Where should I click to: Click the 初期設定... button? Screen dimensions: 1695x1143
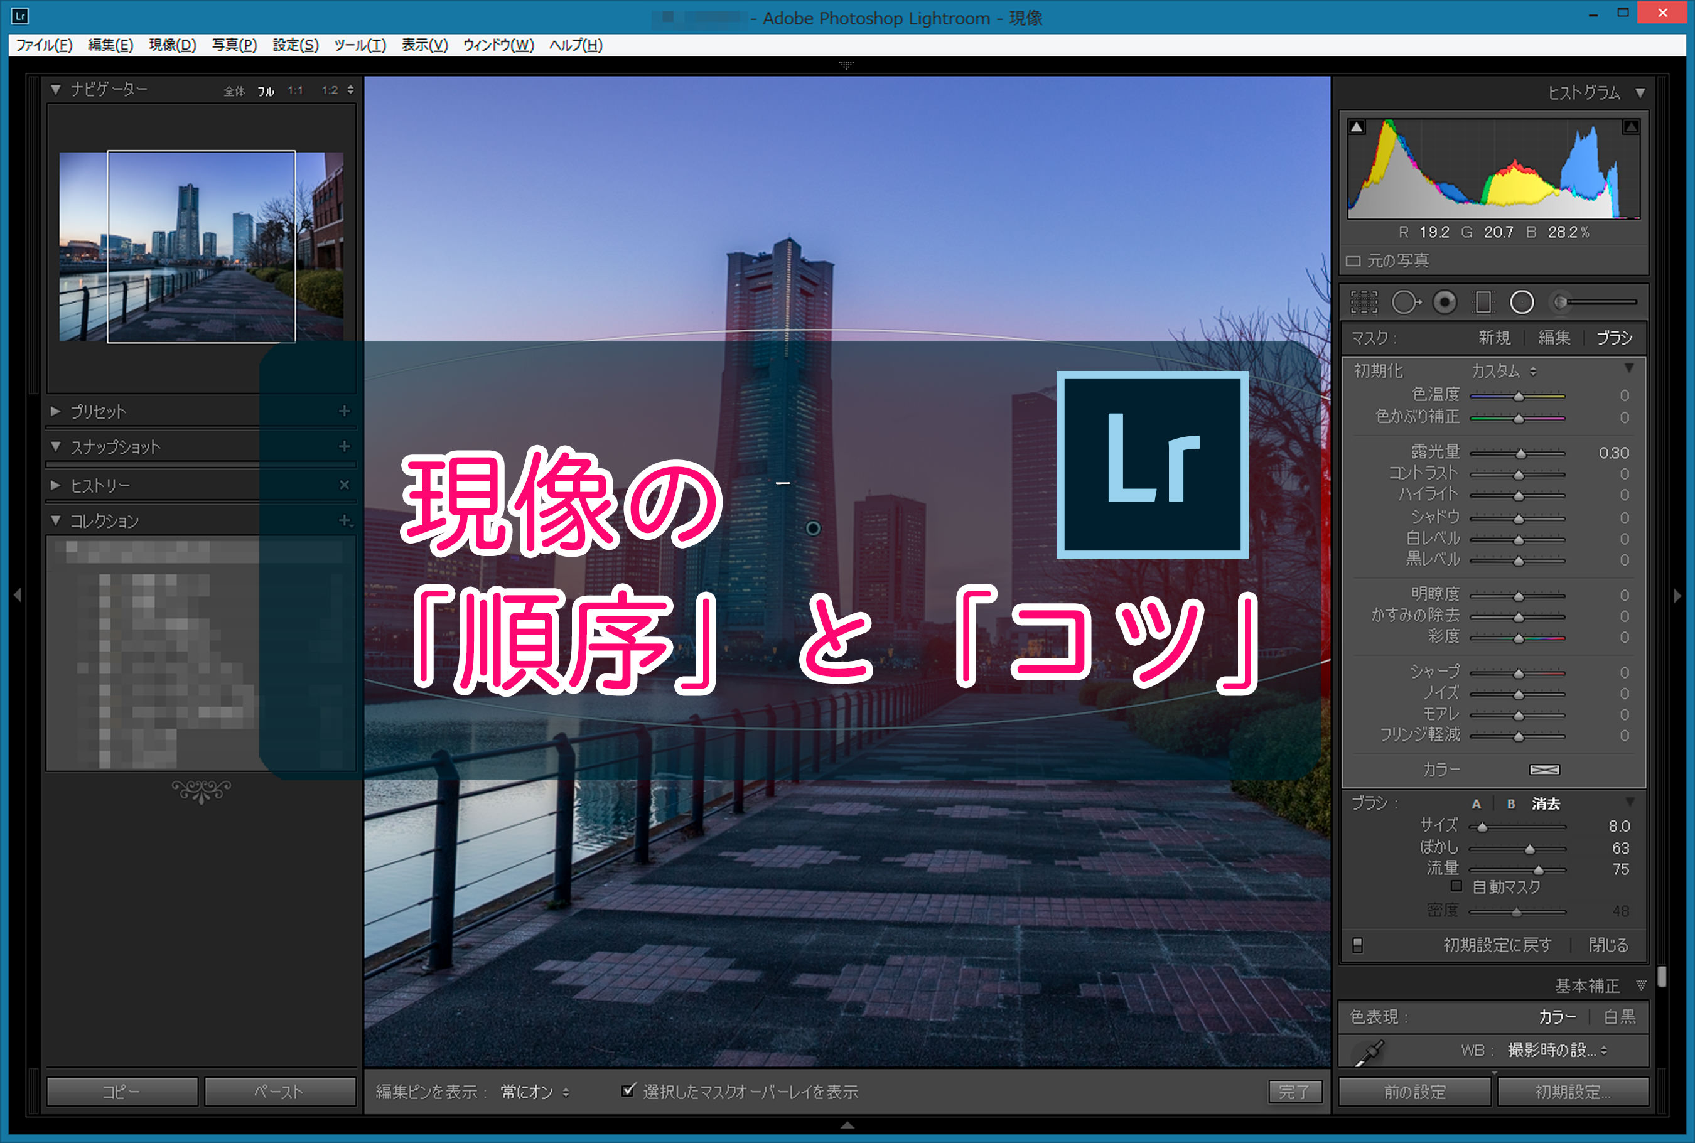pyautogui.click(x=1573, y=1092)
